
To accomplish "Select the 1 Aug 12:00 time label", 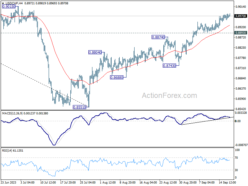I will coord(108,182).
